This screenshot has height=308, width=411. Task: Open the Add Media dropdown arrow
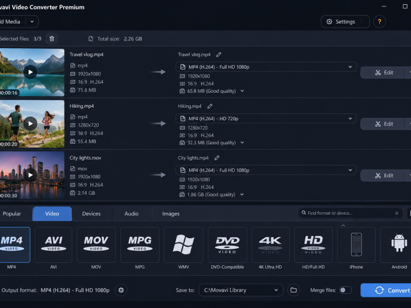point(32,22)
